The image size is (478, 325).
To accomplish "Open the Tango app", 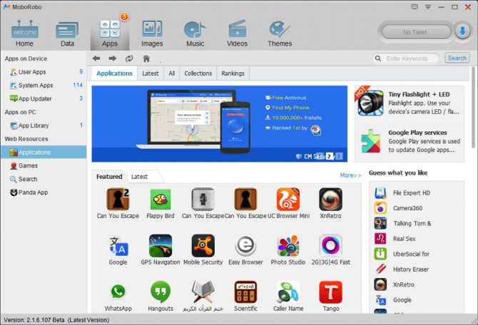I will [x=331, y=296].
